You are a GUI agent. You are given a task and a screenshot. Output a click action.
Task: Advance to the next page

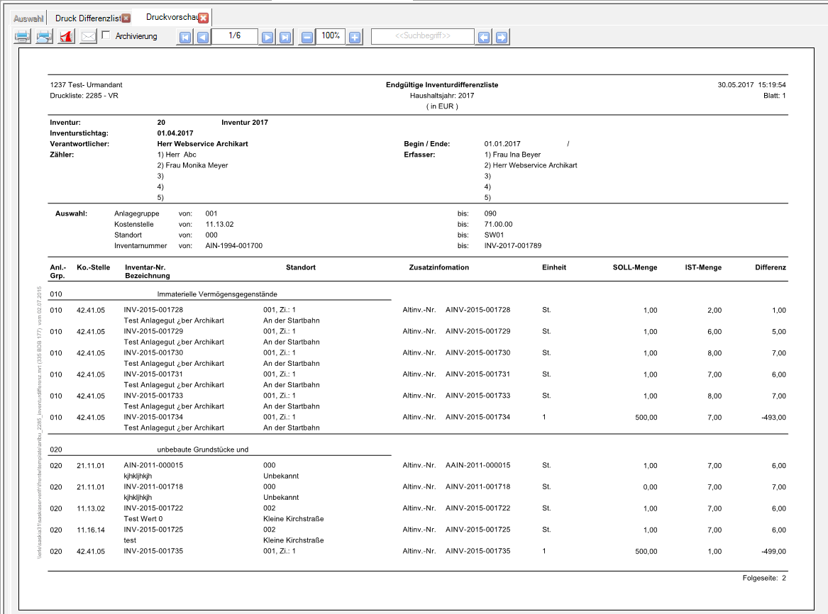(x=267, y=38)
